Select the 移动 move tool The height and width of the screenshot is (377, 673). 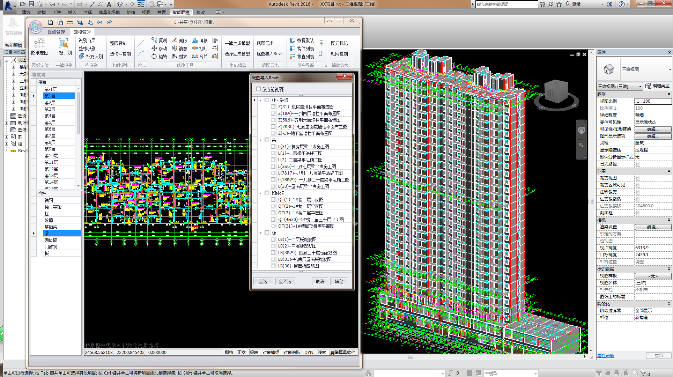coord(159,49)
